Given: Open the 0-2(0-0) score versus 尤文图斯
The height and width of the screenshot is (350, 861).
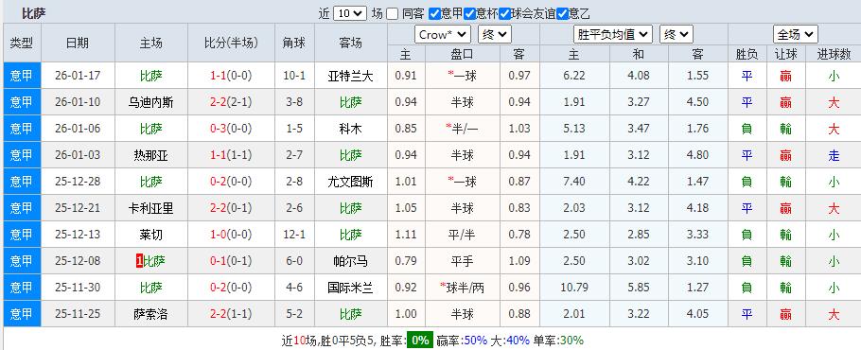Looking at the screenshot, I should [x=231, y=182].
